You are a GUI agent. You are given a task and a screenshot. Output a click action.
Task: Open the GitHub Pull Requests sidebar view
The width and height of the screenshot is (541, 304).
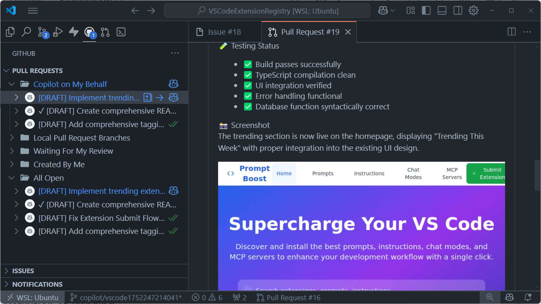point(89,32)
